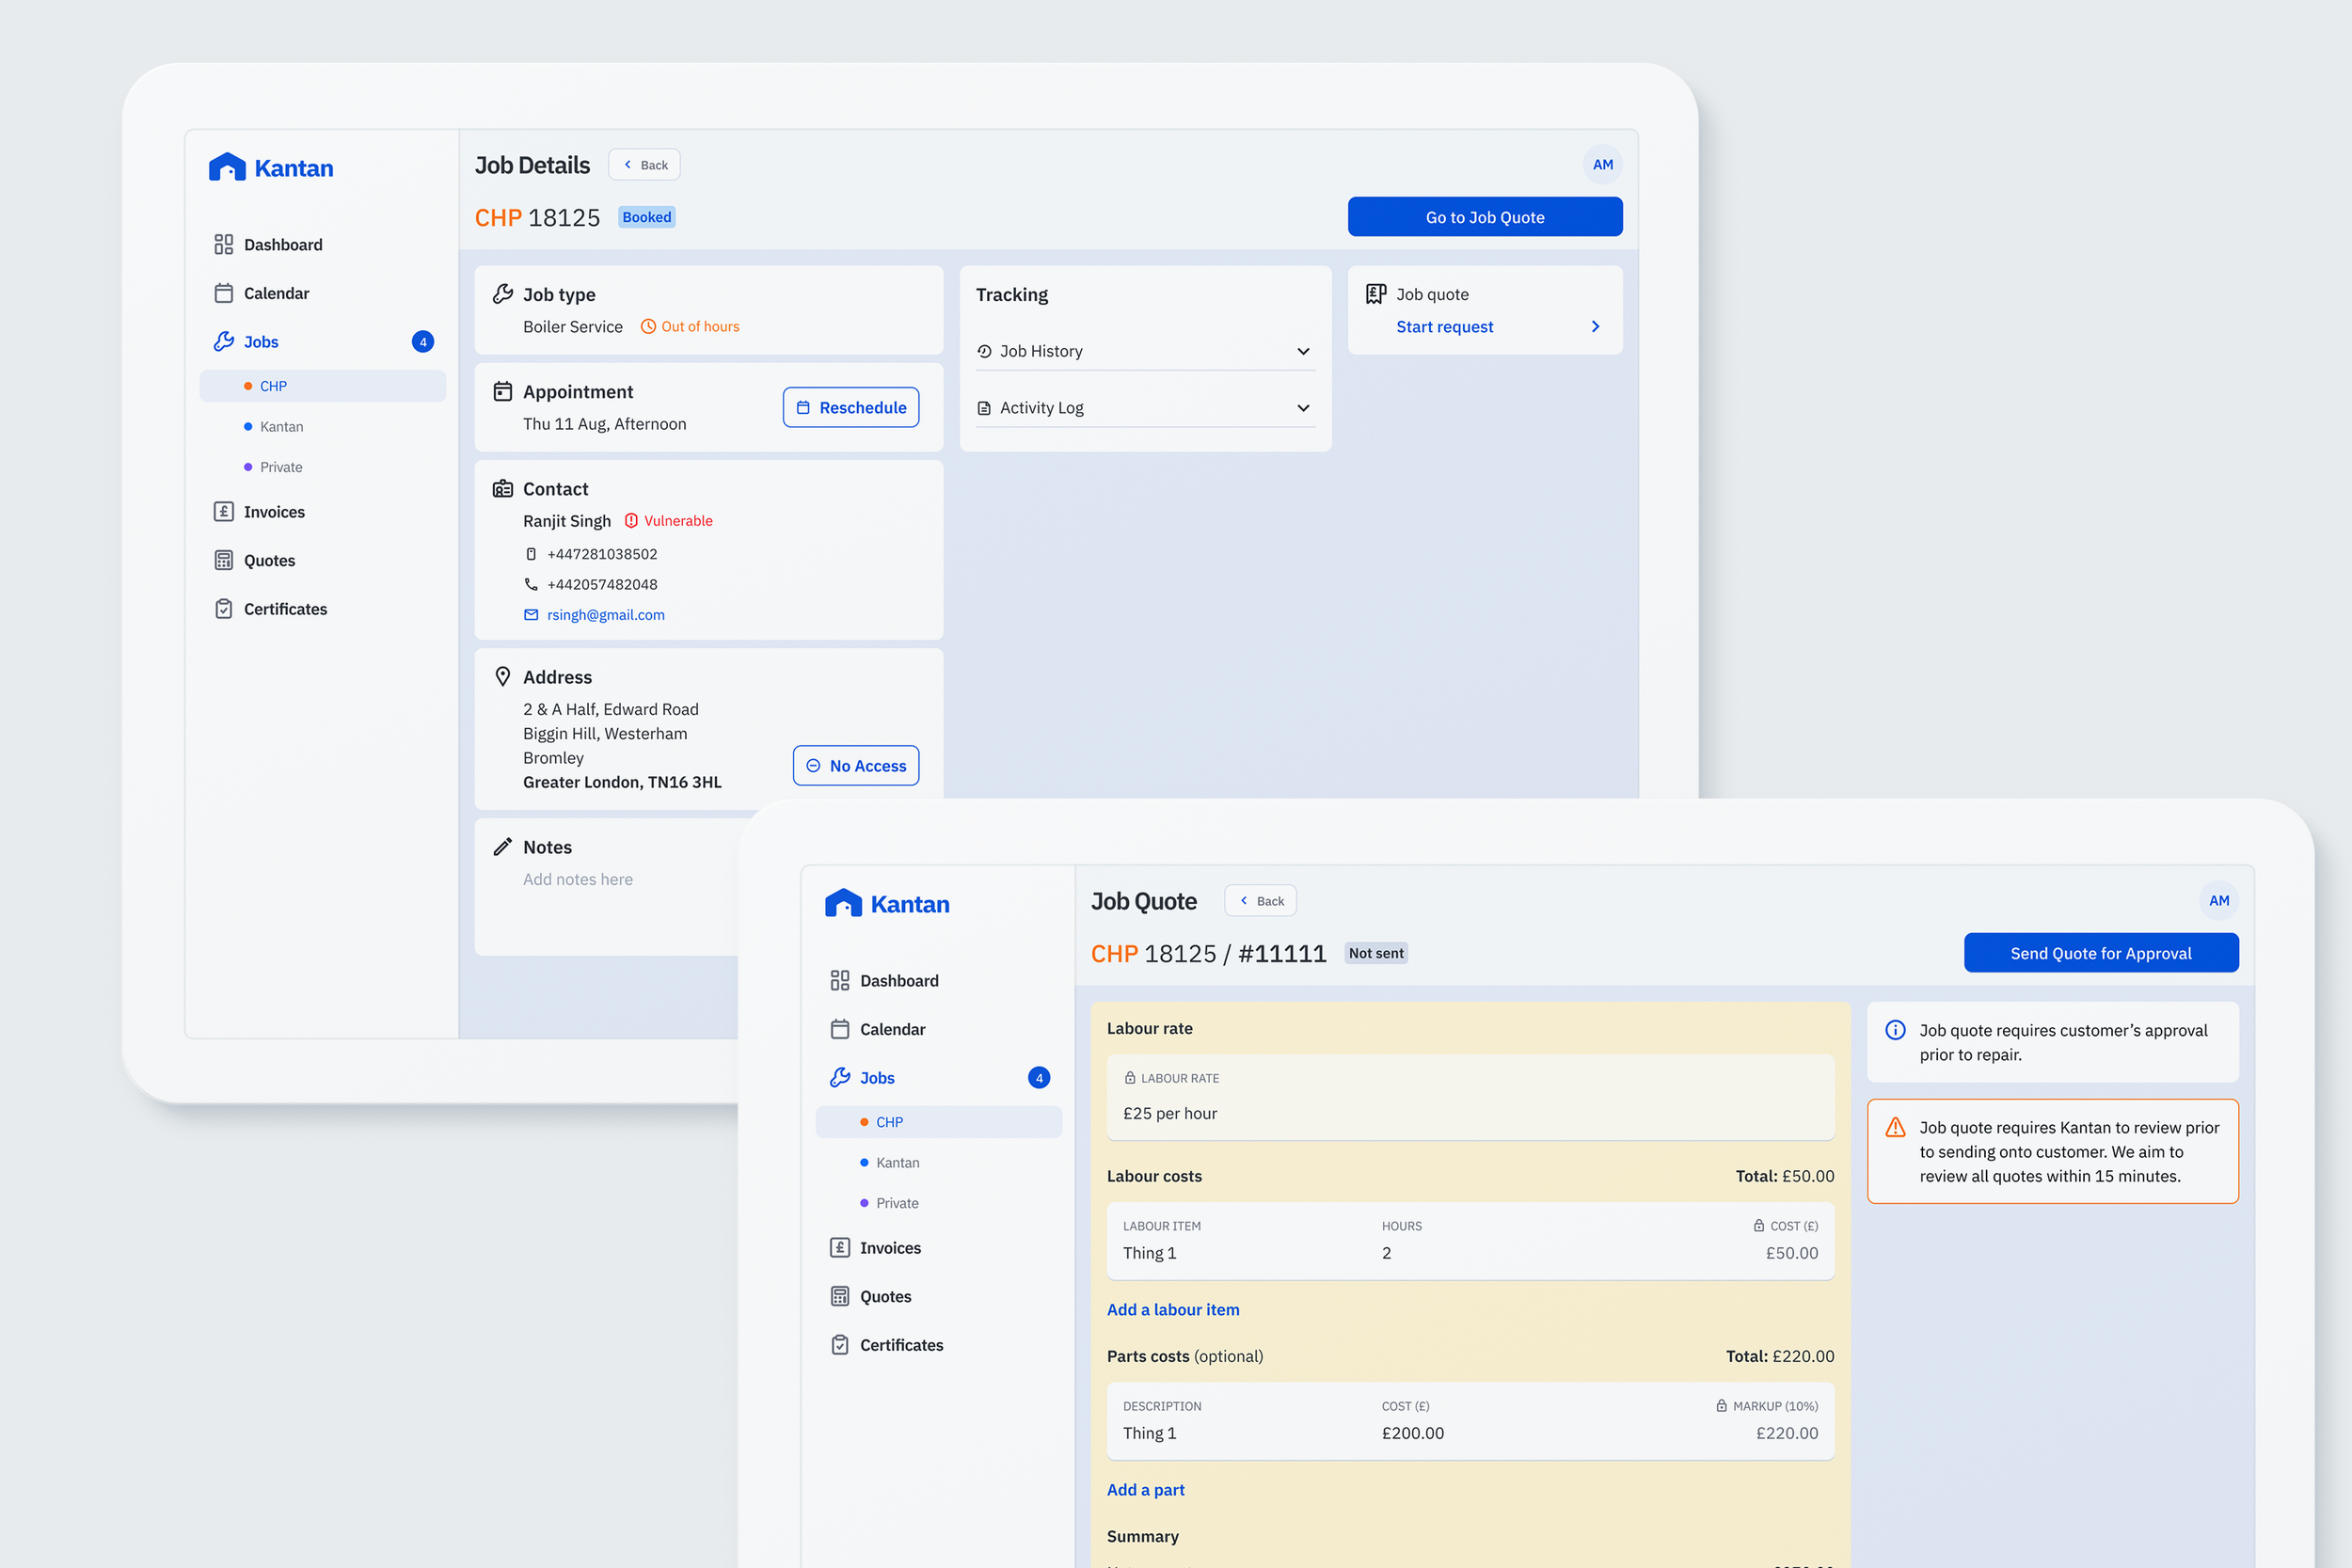Click Quotes calculator icon in lower sidebar
Image resolution: width=2352 pixels, height=1568 pixels.
coord(839,1296)
